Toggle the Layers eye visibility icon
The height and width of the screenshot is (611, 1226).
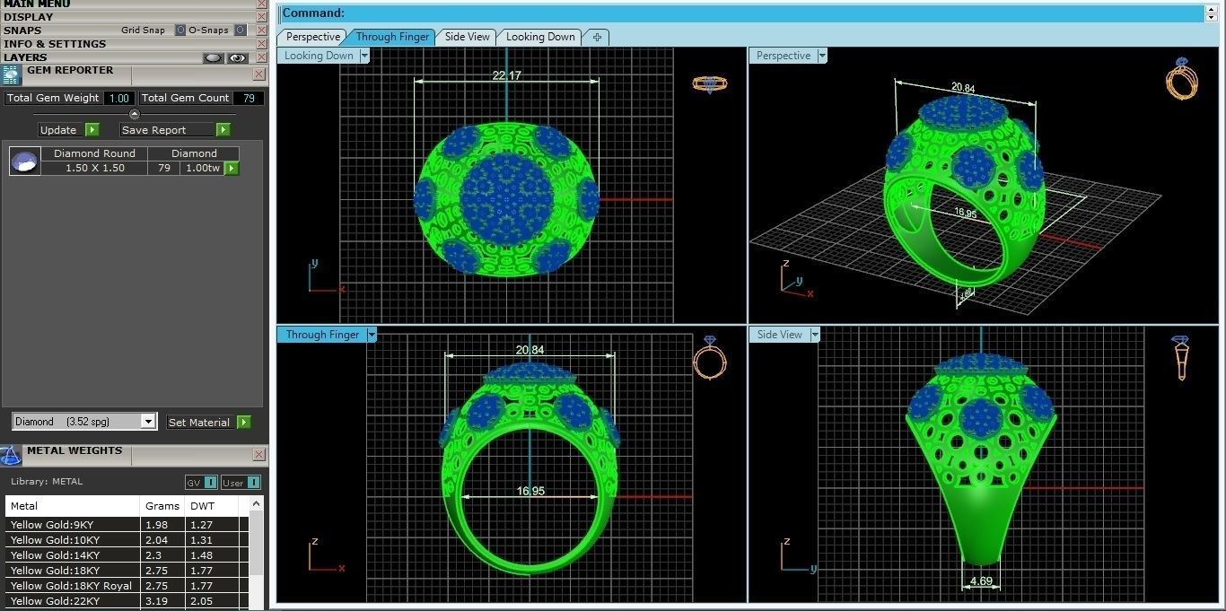click(x=237, y=57)
